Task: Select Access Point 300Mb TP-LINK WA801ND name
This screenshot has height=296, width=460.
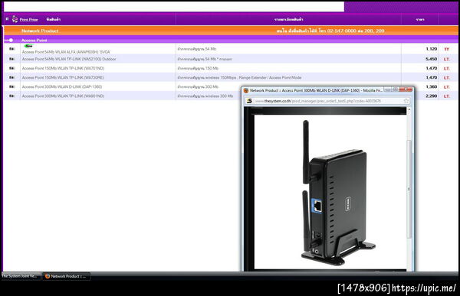Action: [63, 96]
